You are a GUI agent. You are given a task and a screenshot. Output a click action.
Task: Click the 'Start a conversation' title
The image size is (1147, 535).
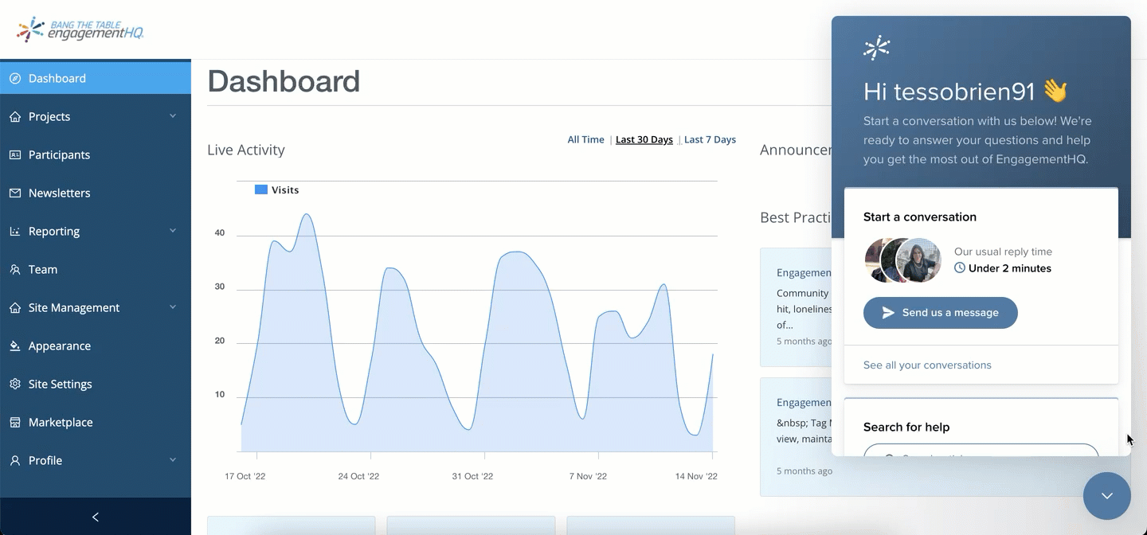pyautogui.click(x=920, y=217)
